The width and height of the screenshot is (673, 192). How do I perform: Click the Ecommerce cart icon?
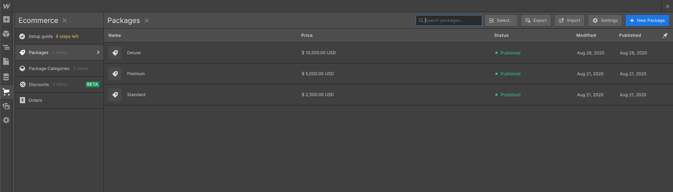(x=6, y=92)
